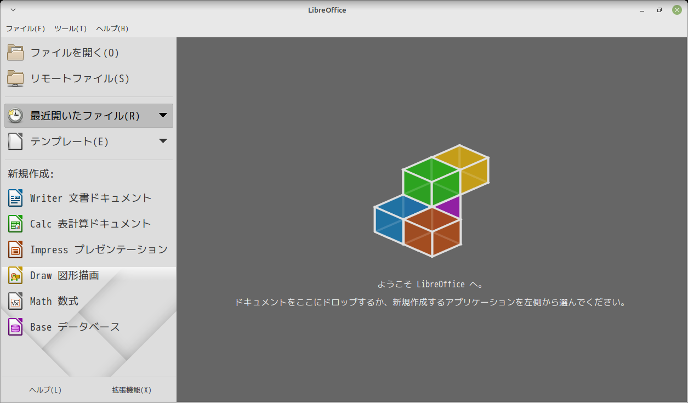Click the ファイルを開く(O) button label
The height and width of the screenshot is (403, 688).
pos(75,53)
